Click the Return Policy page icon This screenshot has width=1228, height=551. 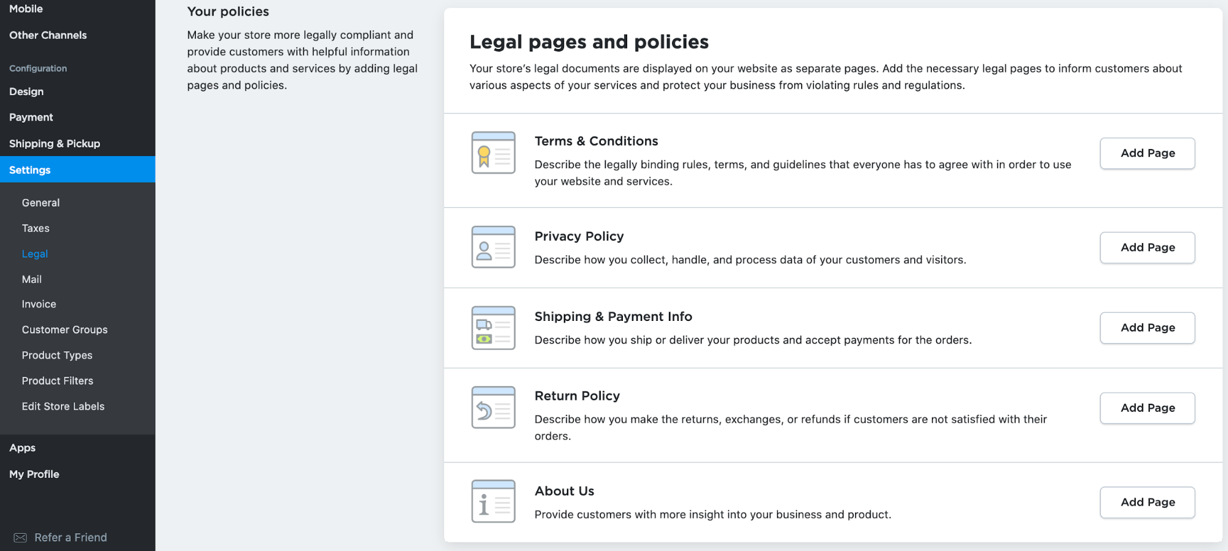pyautogui.click(x=493, y=407)
